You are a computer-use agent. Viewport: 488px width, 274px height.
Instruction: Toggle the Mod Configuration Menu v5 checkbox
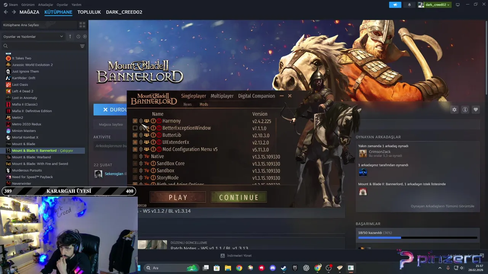(x=135, y=150)
